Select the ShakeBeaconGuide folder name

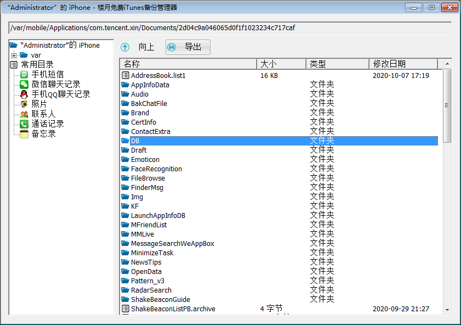161,299
